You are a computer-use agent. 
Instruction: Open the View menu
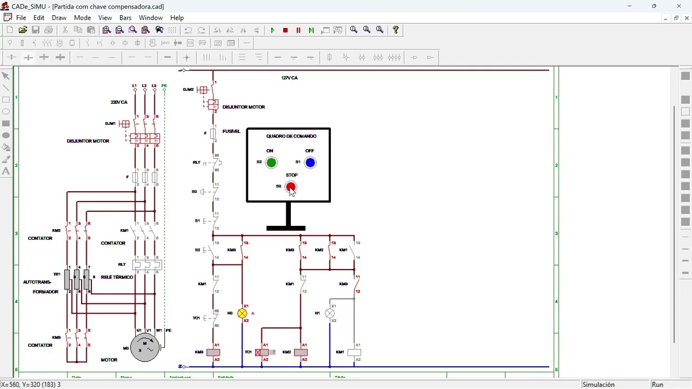click(105, 18)
